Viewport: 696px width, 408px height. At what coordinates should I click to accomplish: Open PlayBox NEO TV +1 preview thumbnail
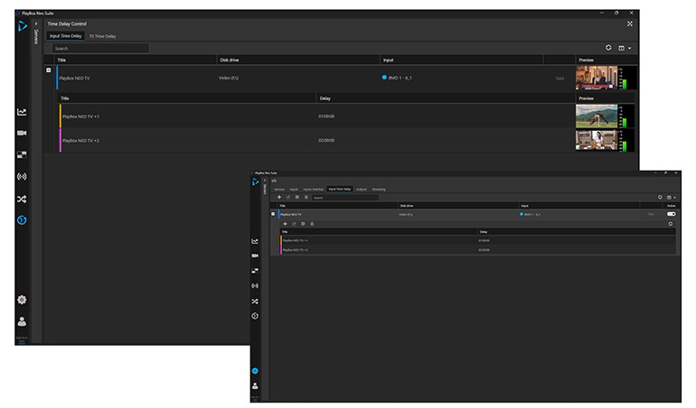[x=597, y=116]
